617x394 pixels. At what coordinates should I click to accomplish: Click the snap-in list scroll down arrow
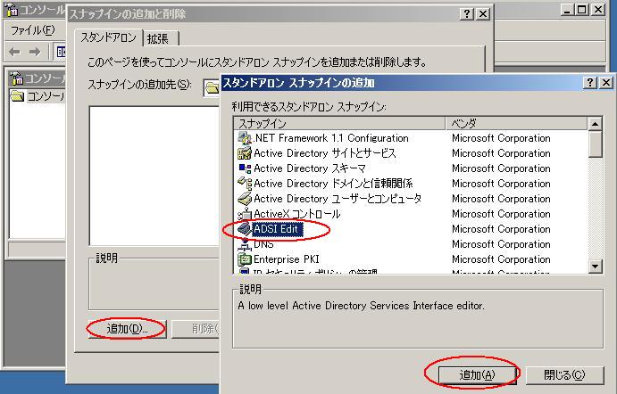(x=595, y=267)
